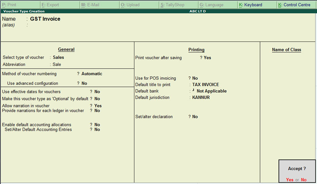Change the Default bank Not Applicable value
Screen dimensions: 317x184
(x=212, y=91)
